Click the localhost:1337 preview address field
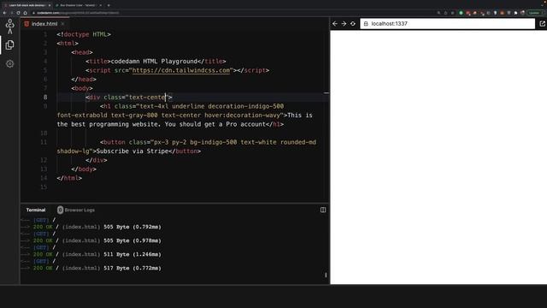This screenshot has height=308, width=547. point(447,24)
